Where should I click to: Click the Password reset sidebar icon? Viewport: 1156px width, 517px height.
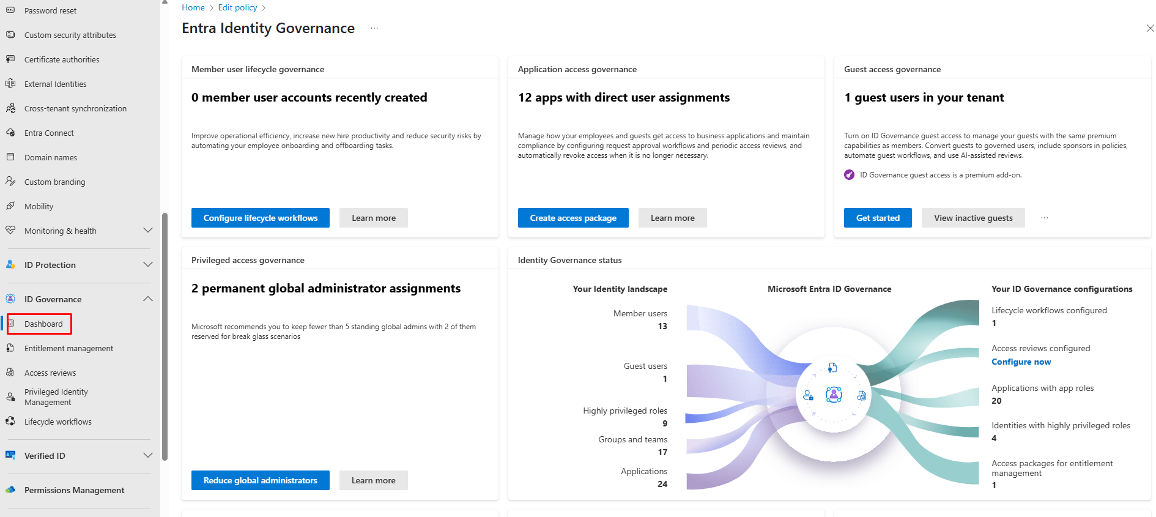click(x=10, y=10)
